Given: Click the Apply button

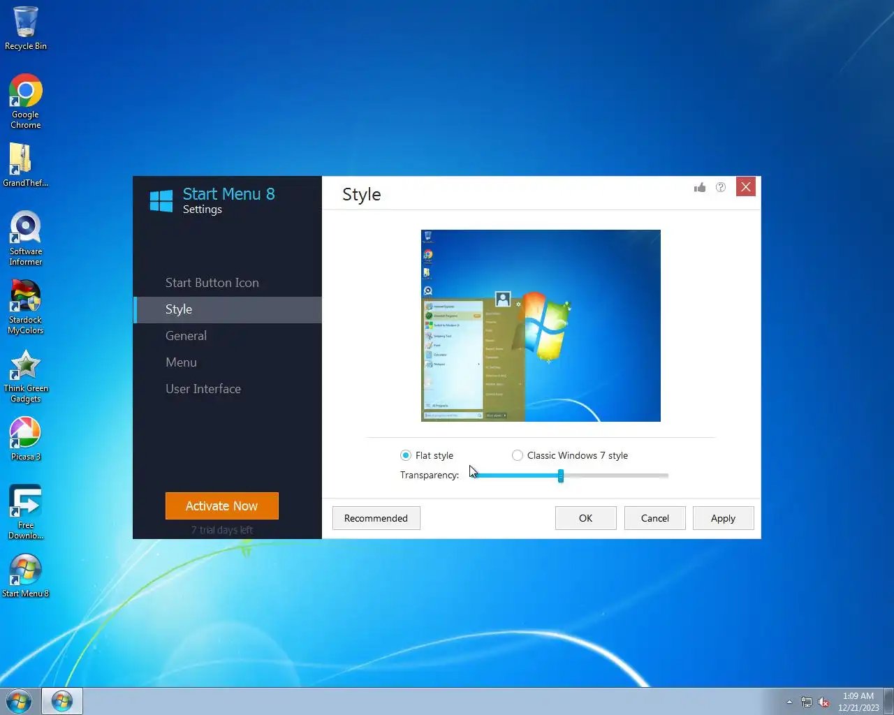Looking at the screenshot, I should click(723, 518).
